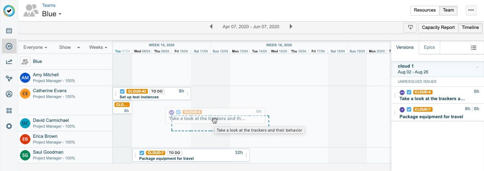Viewport: 484px width, 171px height.
Task: Click the assignee avatar on CLOUD-4 in panel
Action: 402,92
